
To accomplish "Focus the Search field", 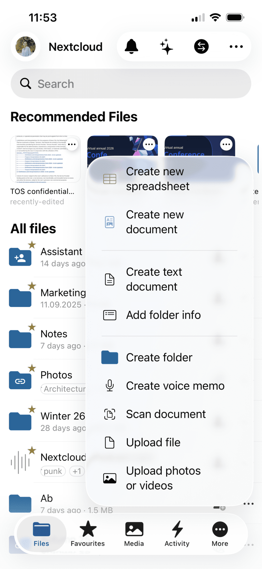I will coord(131,84).
